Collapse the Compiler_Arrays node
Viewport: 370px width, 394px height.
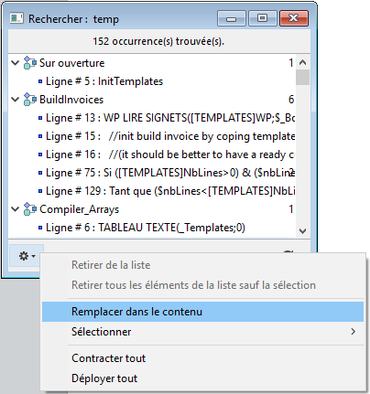pos(15,209)
